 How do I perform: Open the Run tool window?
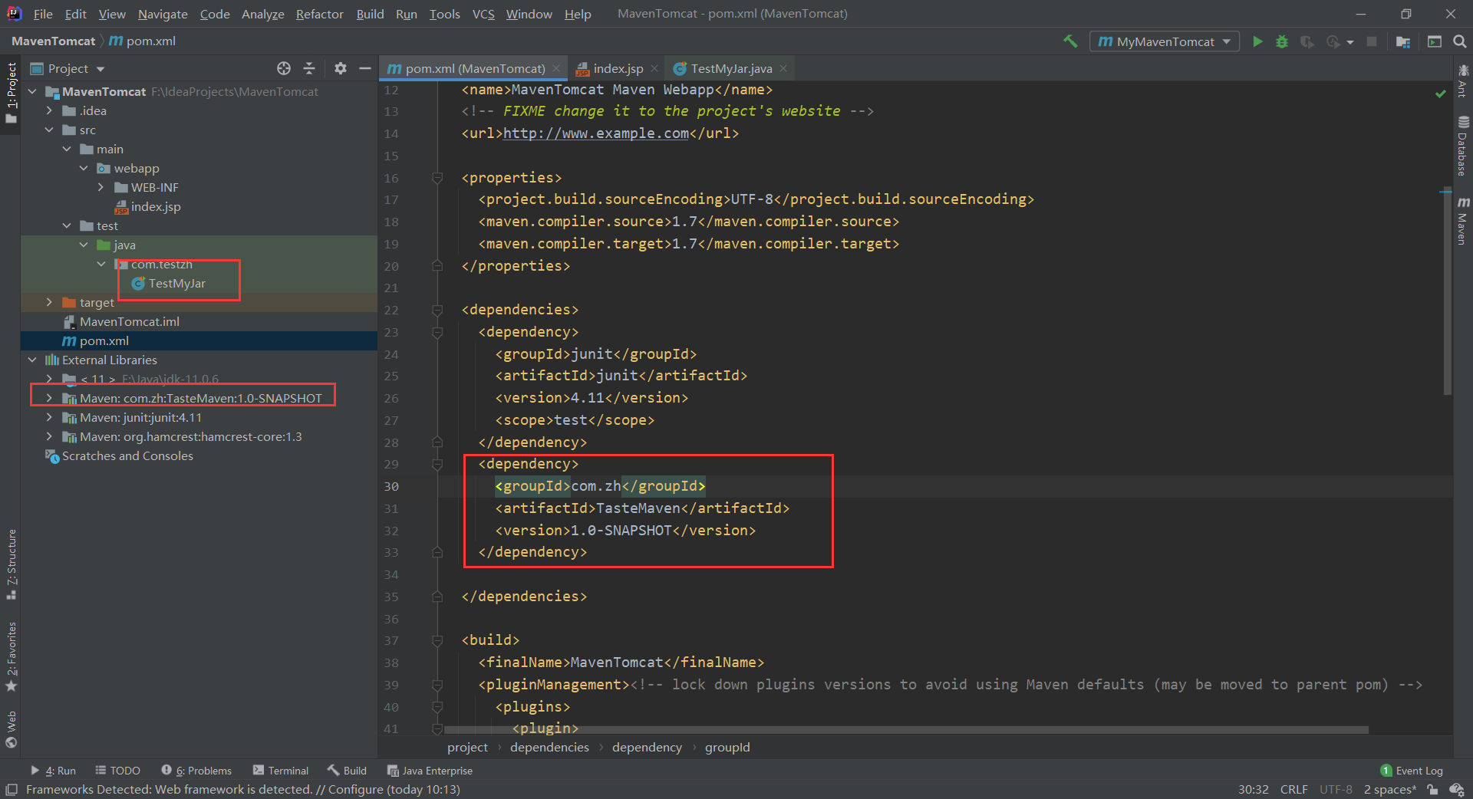(x=54, y=771)
